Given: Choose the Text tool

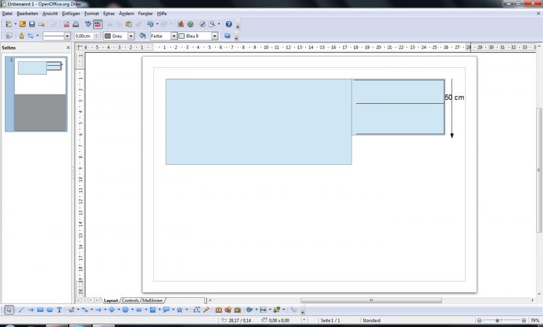Looking at the screenshot, I should [x=60, y=310].
